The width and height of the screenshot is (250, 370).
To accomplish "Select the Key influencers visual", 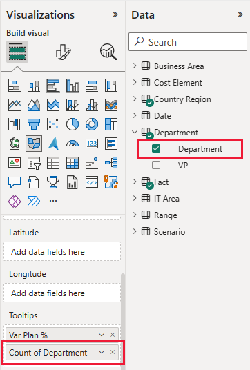I will pyautogui.click(x=92, y=163).
